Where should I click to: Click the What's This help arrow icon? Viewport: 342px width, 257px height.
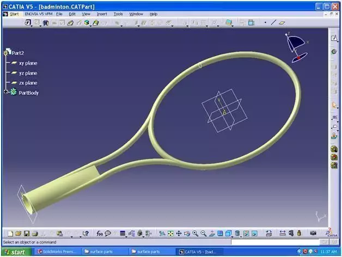85,234
